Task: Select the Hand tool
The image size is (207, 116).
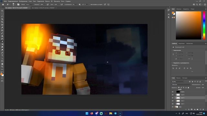Action: click(2, 64)
